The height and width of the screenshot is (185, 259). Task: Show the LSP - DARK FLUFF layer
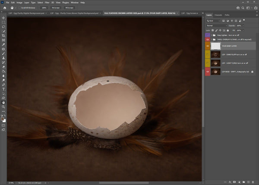click(208, 54)
